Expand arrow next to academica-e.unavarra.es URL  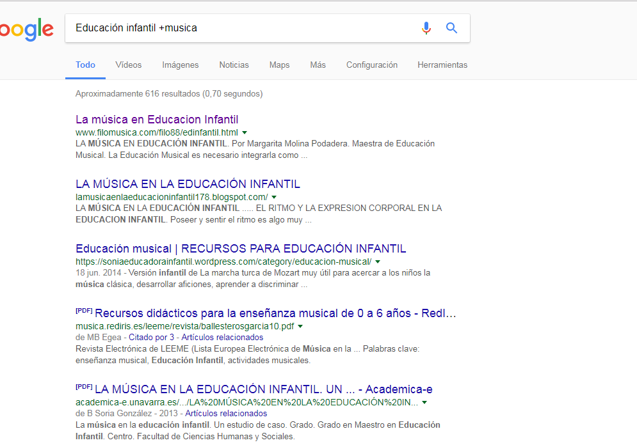click(424, 402)
